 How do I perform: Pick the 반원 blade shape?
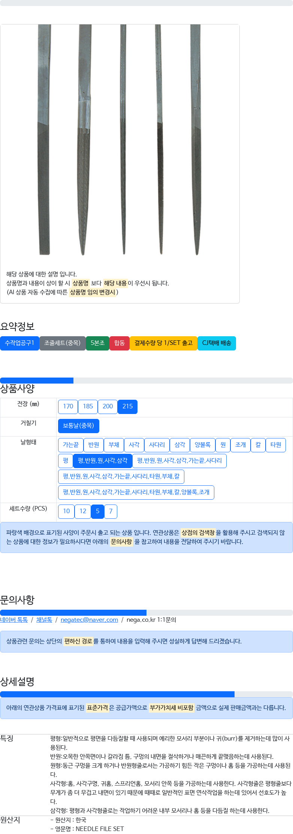[x=94, y=445]
